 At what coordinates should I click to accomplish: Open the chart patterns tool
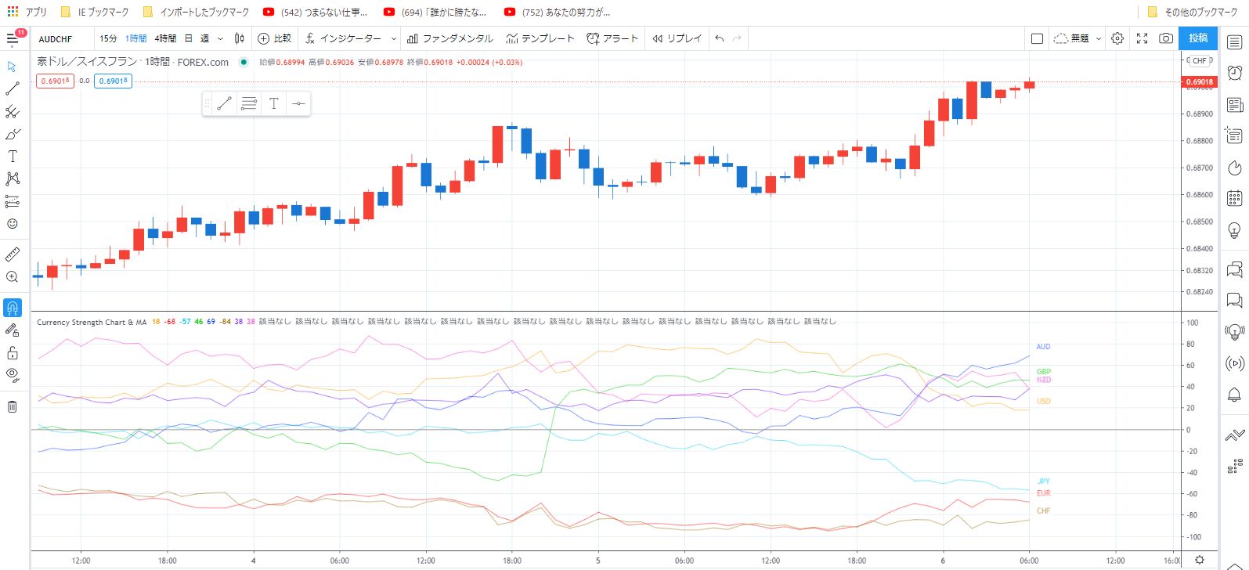click(x=13, y=179)
